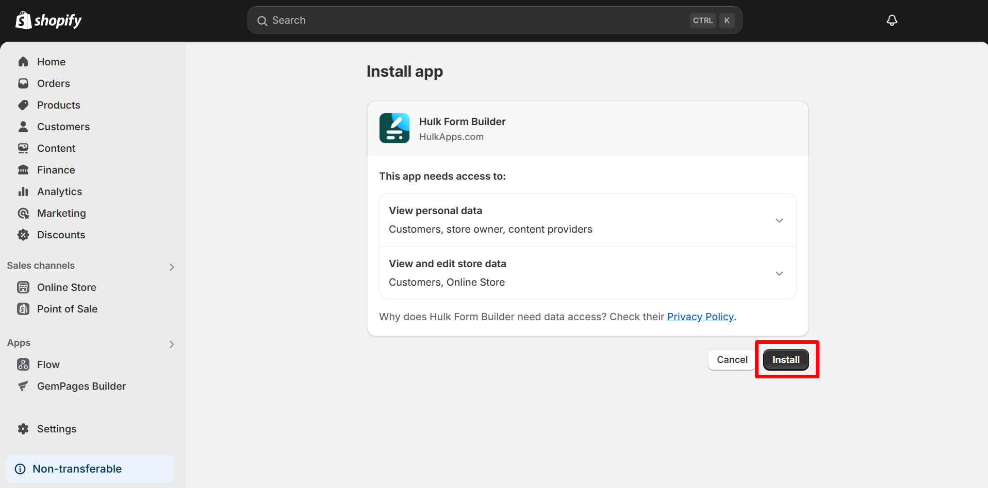
Task: Select the Products icon
Action: pos(23,104)
